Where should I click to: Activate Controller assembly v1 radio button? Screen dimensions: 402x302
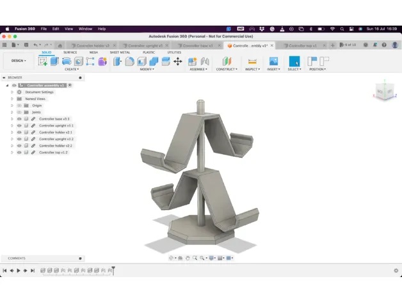pyautogui.click(x=70, y=85)
